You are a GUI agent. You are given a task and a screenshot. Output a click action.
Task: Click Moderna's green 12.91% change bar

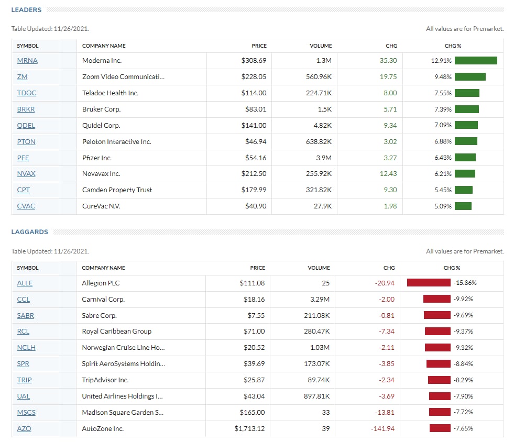coord(476,61)
